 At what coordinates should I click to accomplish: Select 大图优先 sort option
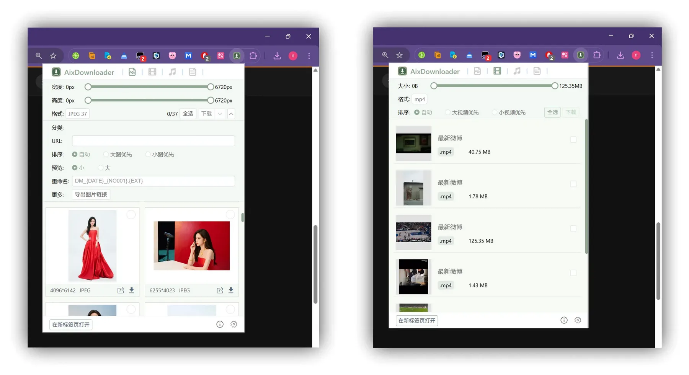[106, 155]
